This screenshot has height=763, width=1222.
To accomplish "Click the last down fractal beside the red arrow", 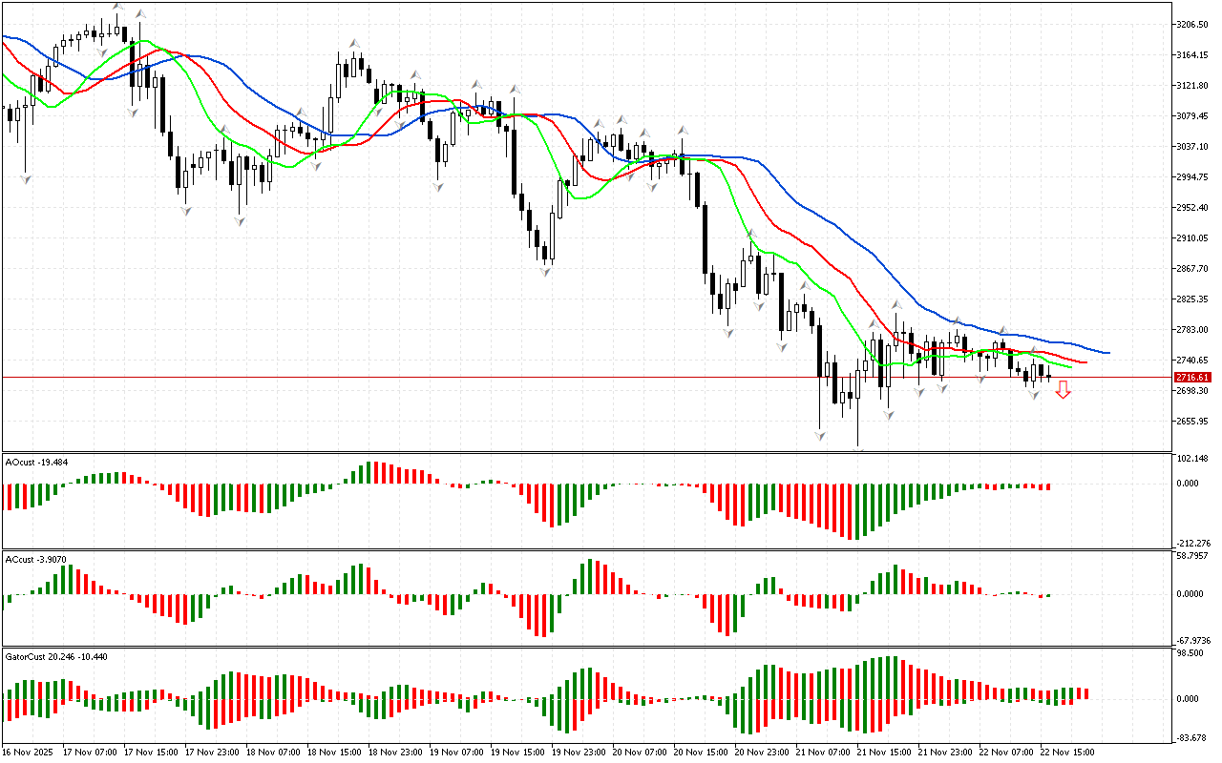I will point(1034,394).
